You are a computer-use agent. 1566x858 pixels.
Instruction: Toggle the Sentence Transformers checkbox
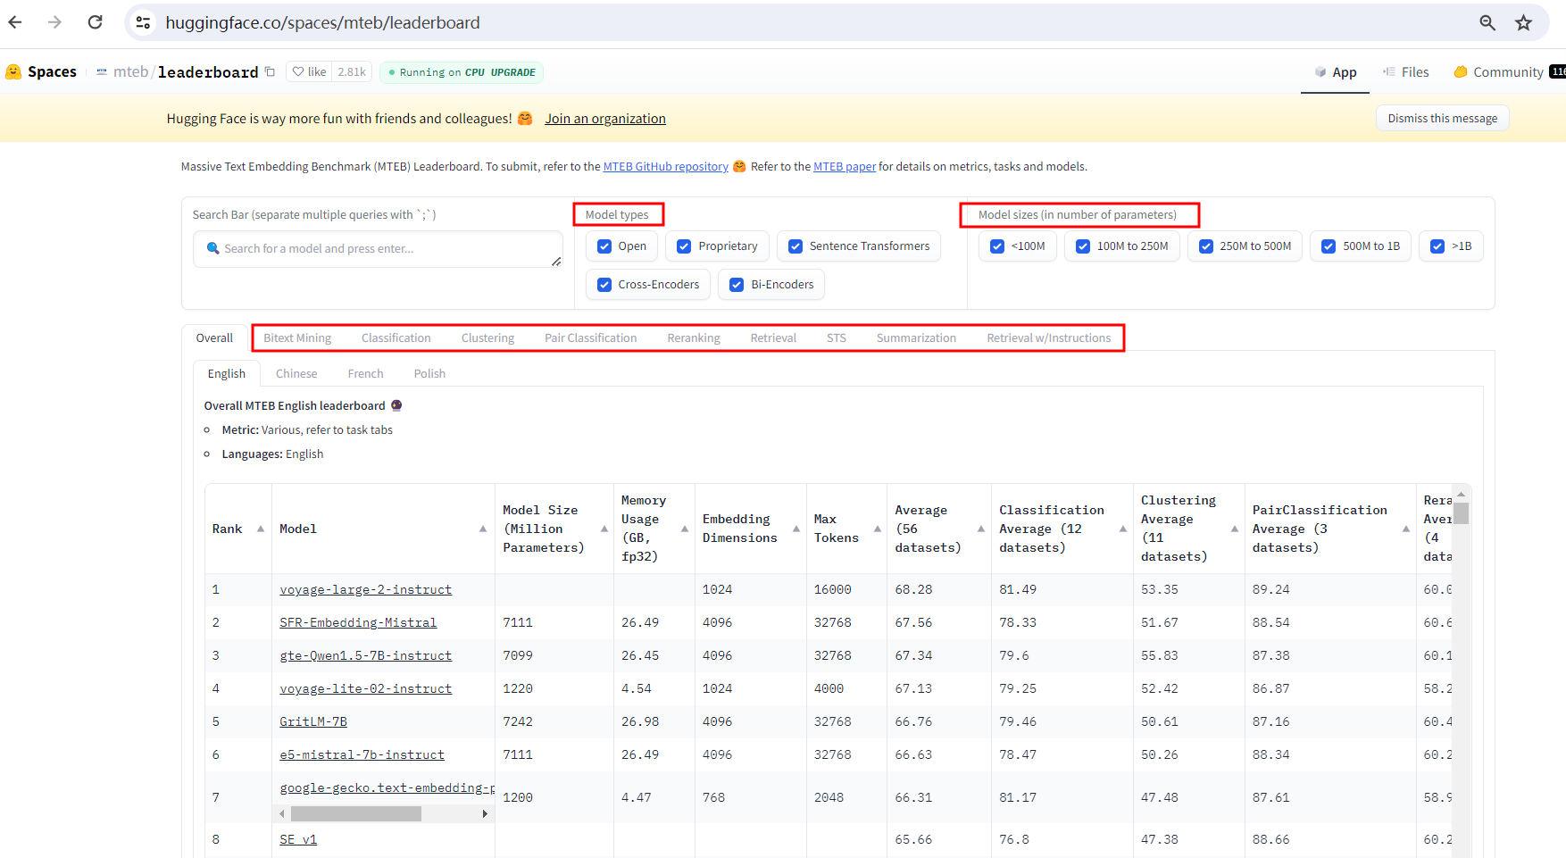click(x=795, y=246)
